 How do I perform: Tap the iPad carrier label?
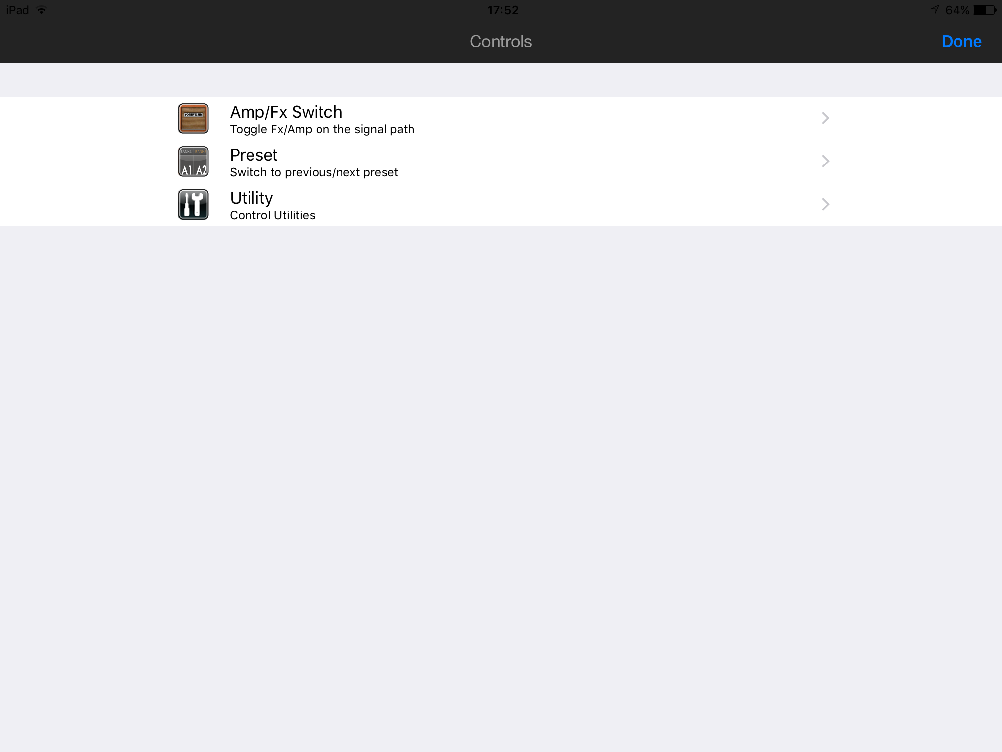(18, 10)
